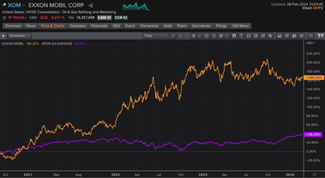Click the add-comparison icon in chart toolbar
This screenshot has width=325, height=178.
(214, 36)
